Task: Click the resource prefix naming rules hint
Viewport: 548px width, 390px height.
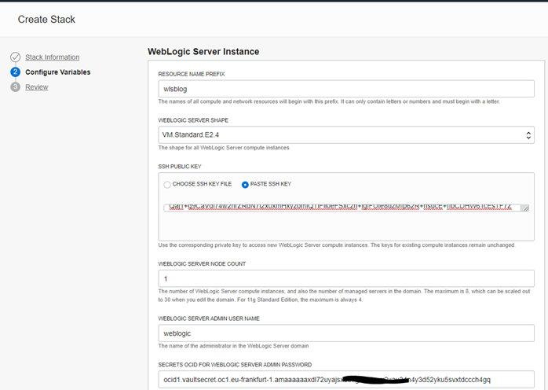Action: point(329,101)
